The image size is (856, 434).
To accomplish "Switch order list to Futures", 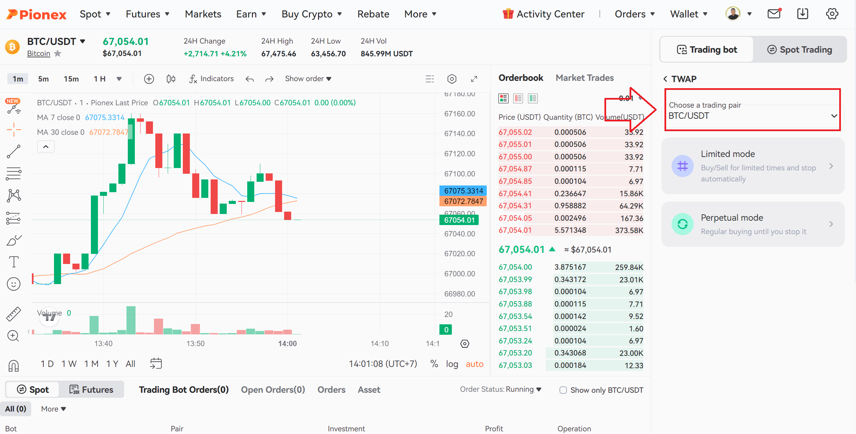I will click(91, 390).
